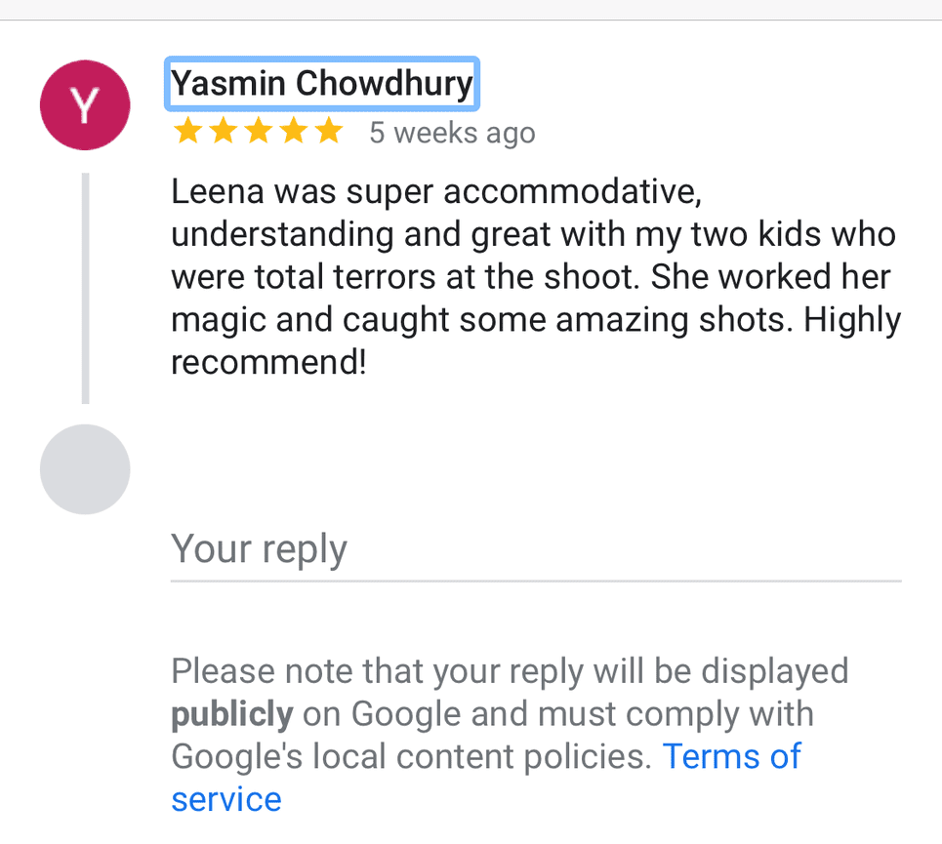
Task: Click the phrase "She worked her magic"
Action: click(771, 277)
